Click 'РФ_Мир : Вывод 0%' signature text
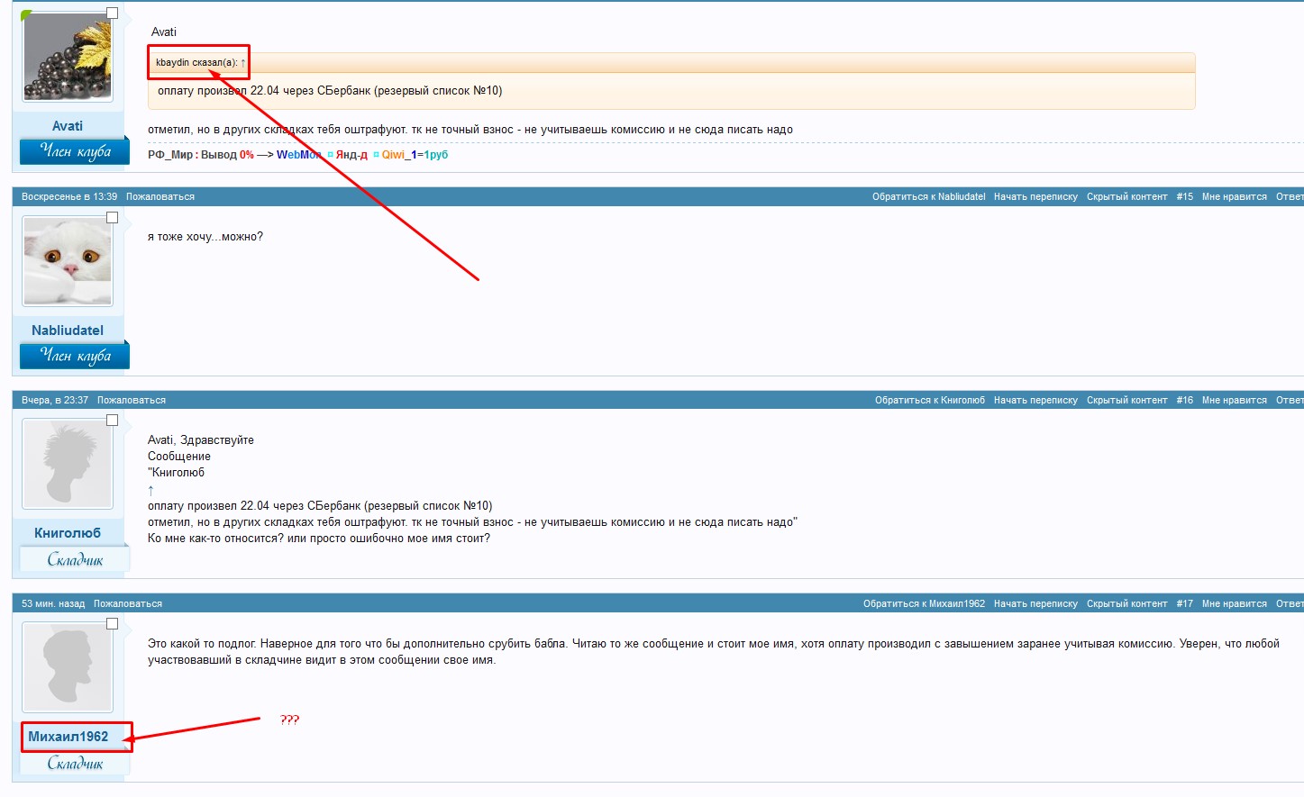Image resolution: width=1304 pixels, height=797 pixels. coord(201,155)
